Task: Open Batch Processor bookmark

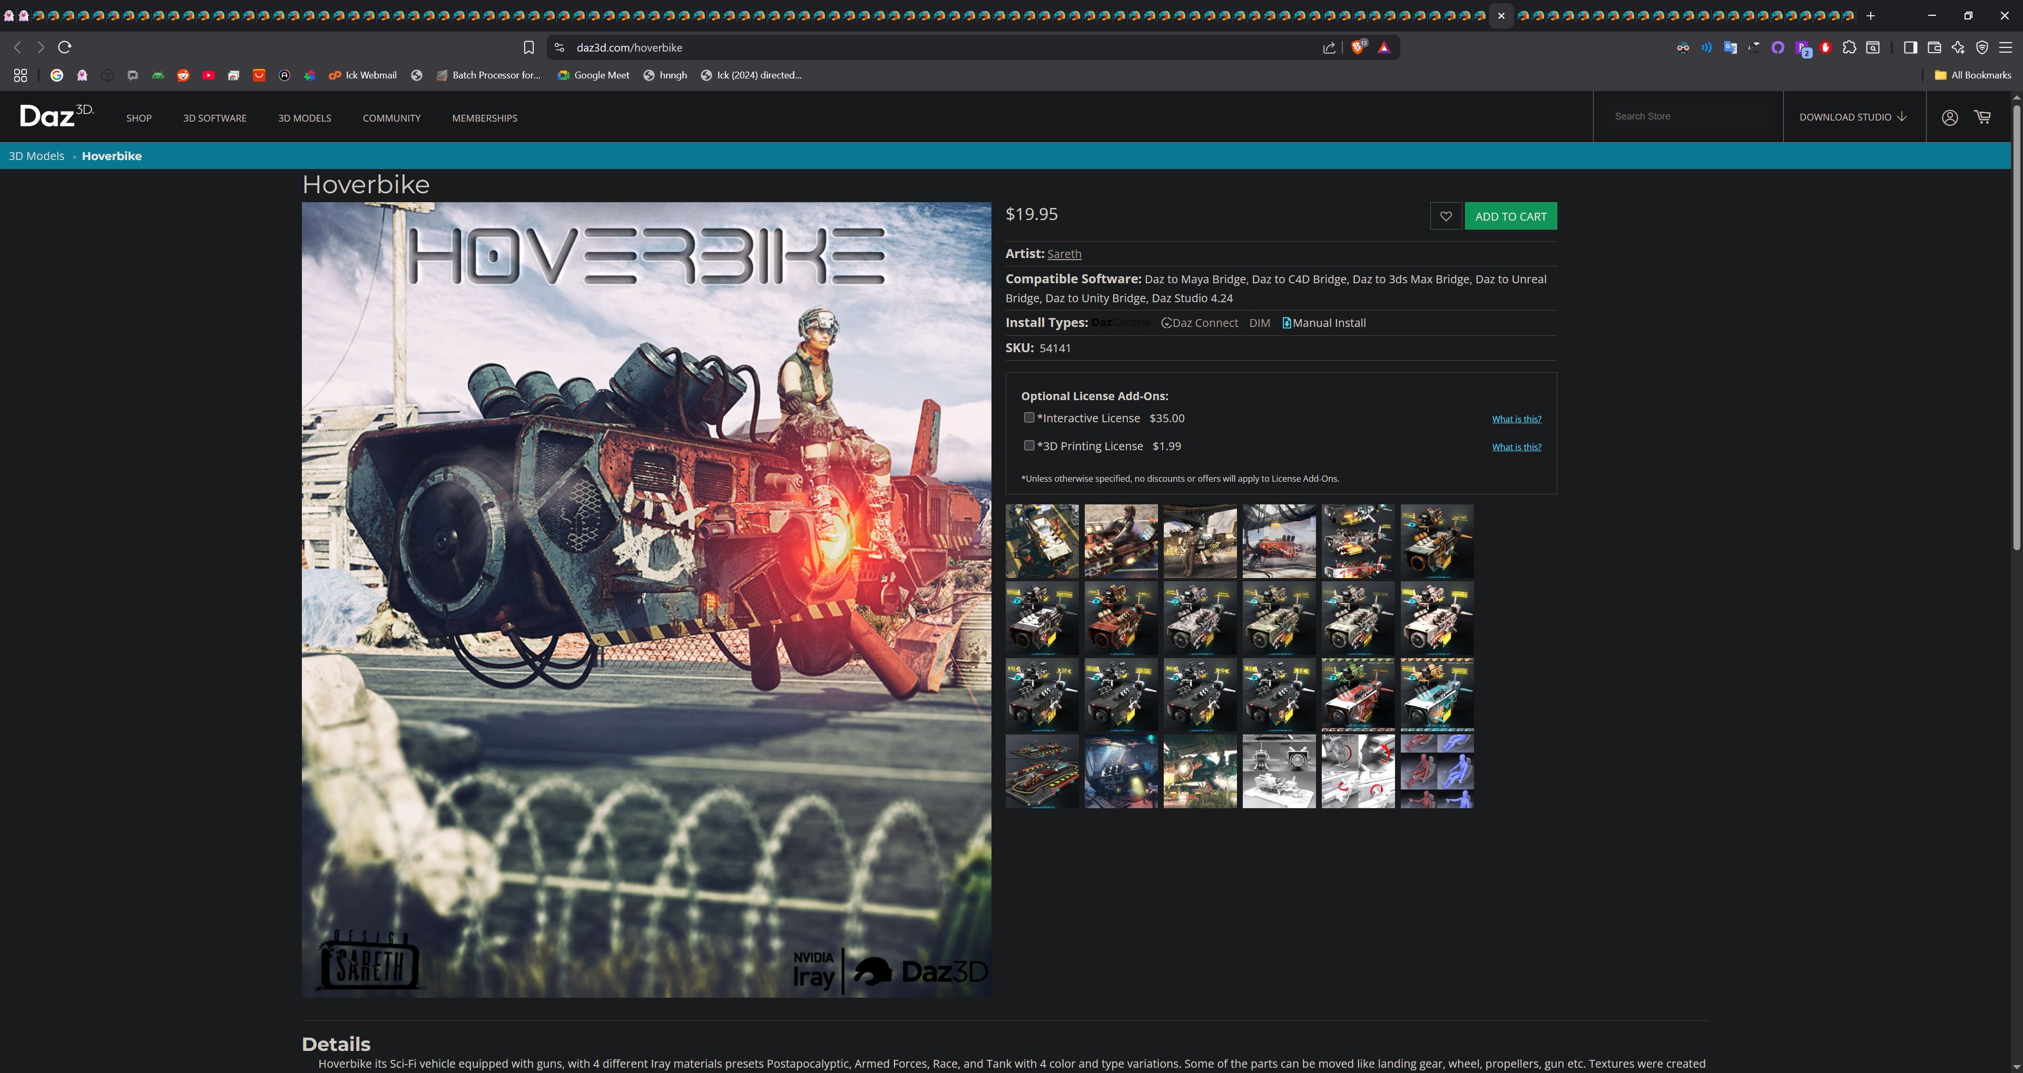Action: pos(488,75)
